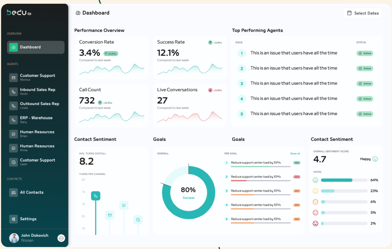
Task: Click the people icon for All Contacts
Action: (x=13, y=193)
